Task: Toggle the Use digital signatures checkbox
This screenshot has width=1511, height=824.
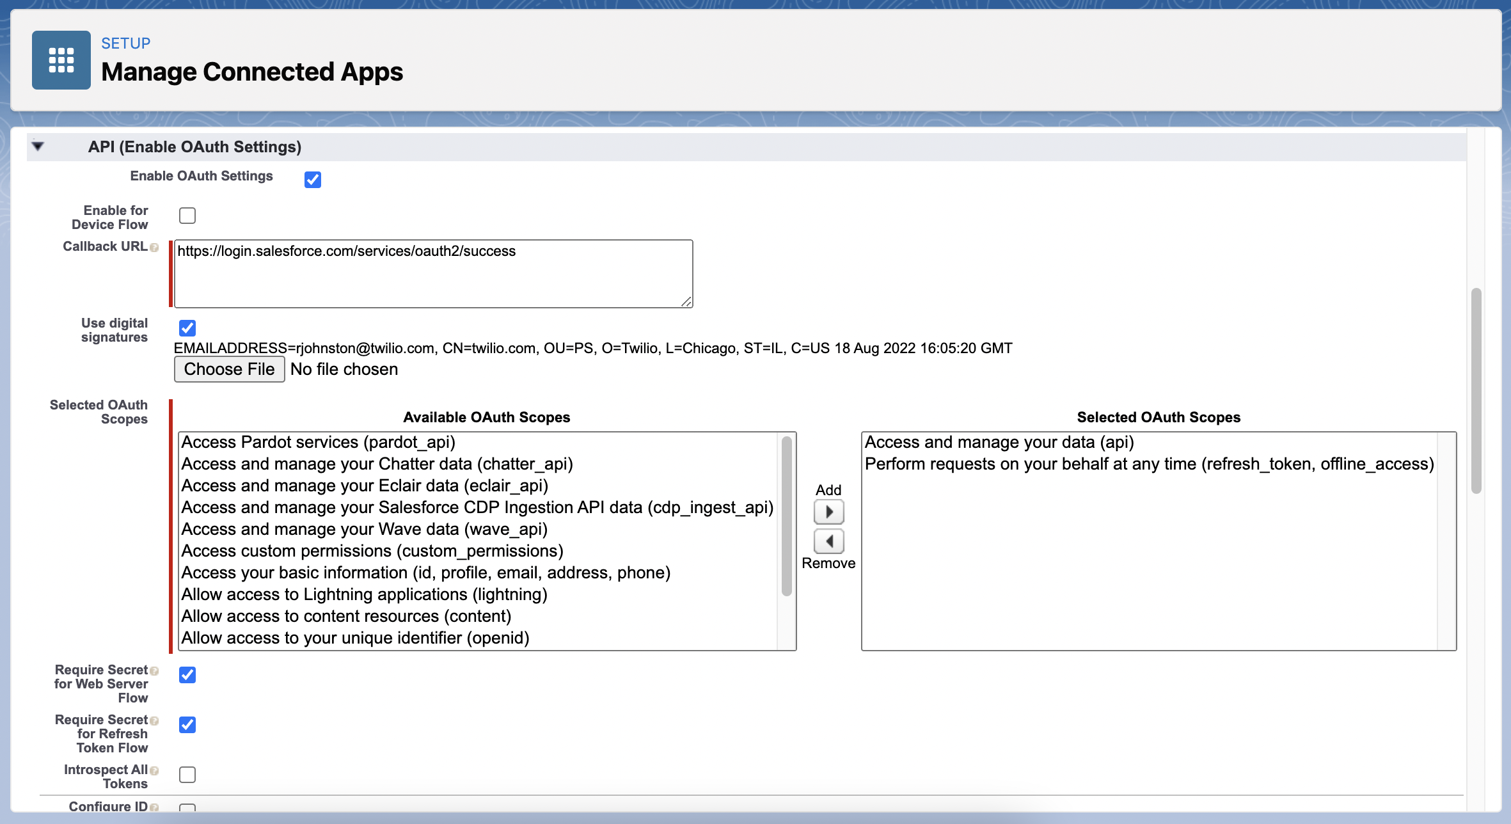Action: pos(187,328)
